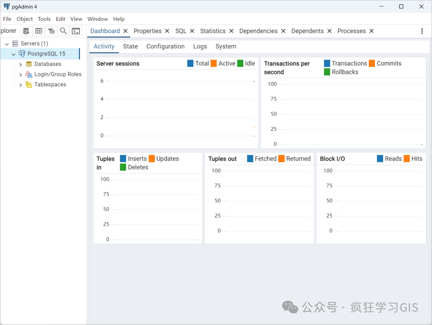Expand the Databases tree node
Screen dimensions: 432x325
pos(20,64)
